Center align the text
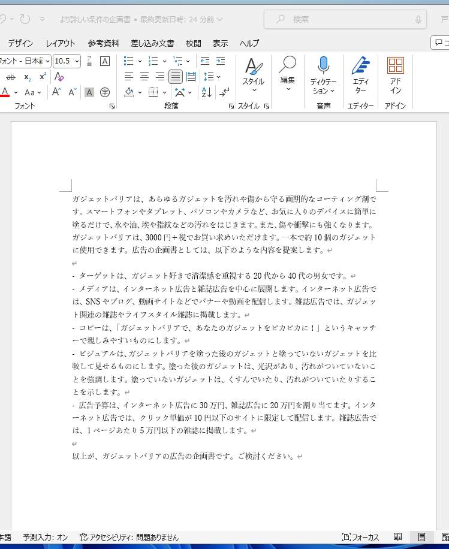 [x=144, y=77]
